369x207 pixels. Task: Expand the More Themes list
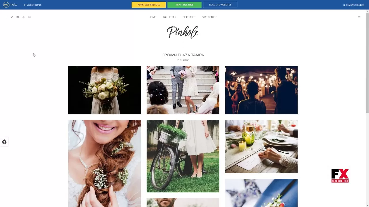click(33, 5)
